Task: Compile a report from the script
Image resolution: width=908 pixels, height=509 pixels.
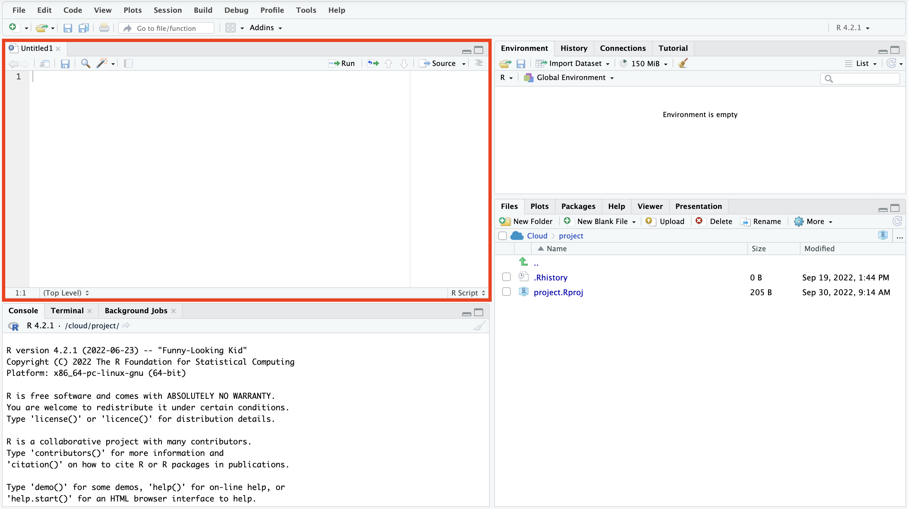Action: (x=128, y=64)
